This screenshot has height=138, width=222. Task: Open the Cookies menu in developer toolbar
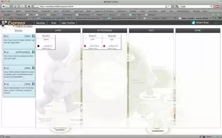(x=20, y=14)
